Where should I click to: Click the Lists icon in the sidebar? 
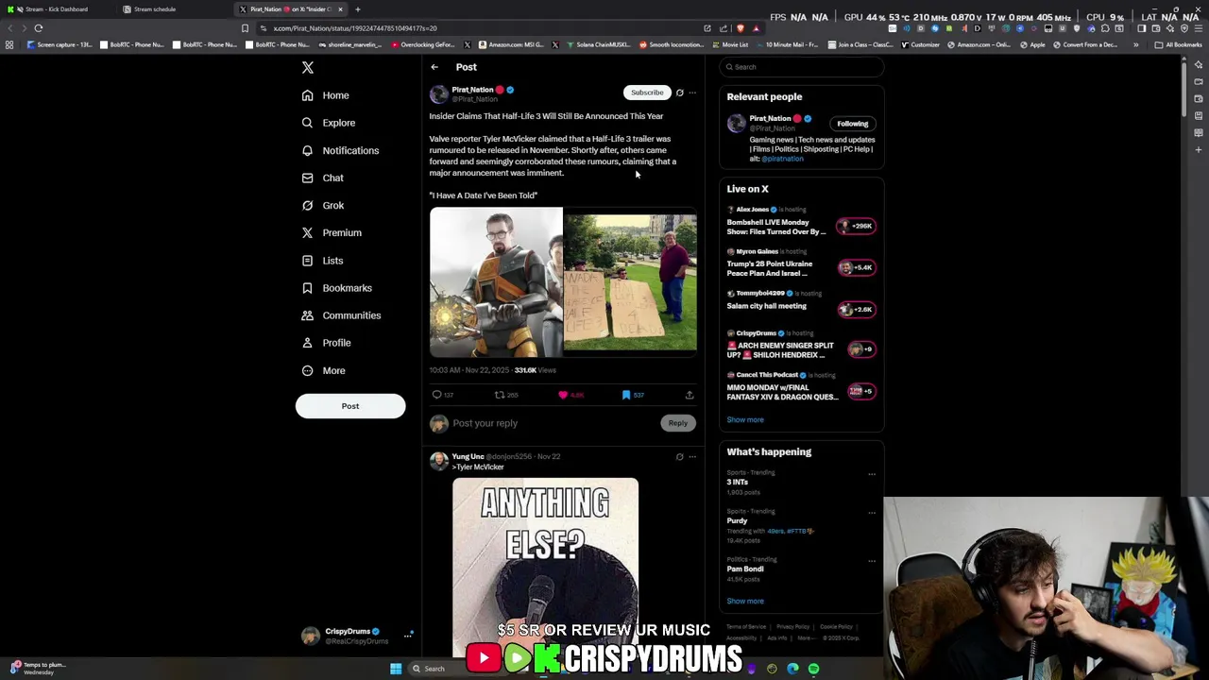(x=307, y=261)
